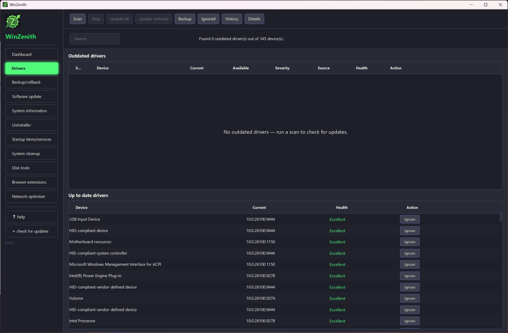Ignore HID-compliant system controller driver
Image resolution: width=508 pixels, height=333 pixels.
click(x=409, y=253)
